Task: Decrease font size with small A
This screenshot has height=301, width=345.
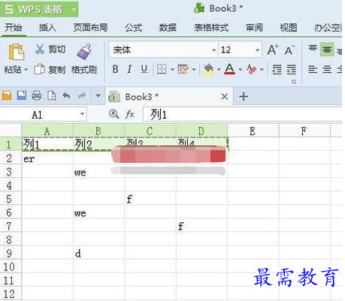Action: (x=289, y=50)
